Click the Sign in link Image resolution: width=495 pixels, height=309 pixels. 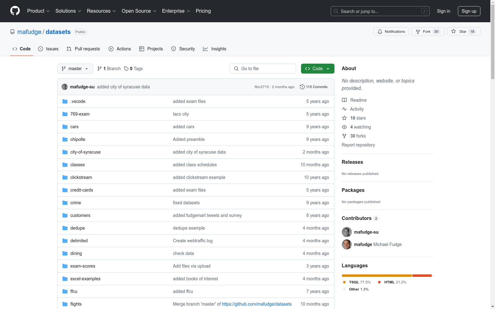[443, 11]
